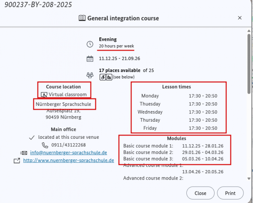This screenshot has width=253, height=203.
Task: Click the dates 13.04.26 - 20.05.26
Action: click(203, 172)
